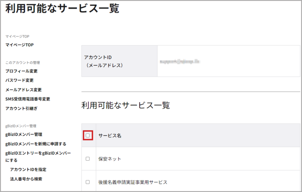302x192 pixels.
Task: Check the select-all box beside サービス名
Action: 88,135
